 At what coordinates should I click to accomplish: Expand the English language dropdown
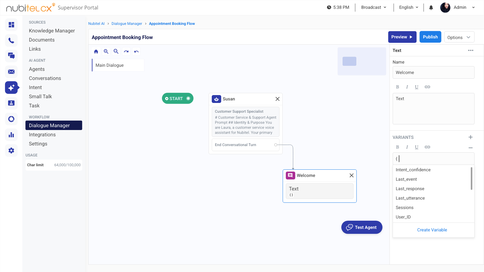[408, 7]
